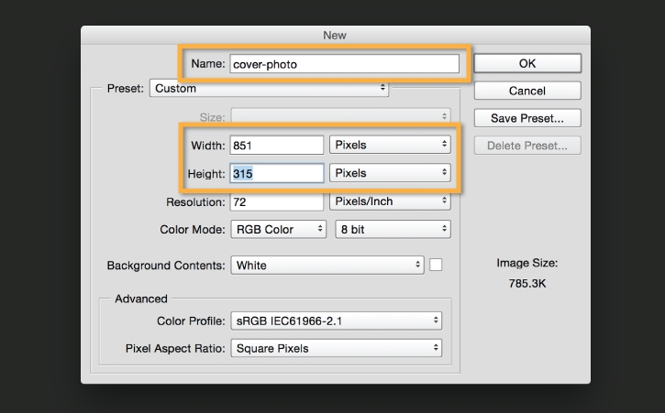Open the Preset Custom dropdown

tap(269, 89)
